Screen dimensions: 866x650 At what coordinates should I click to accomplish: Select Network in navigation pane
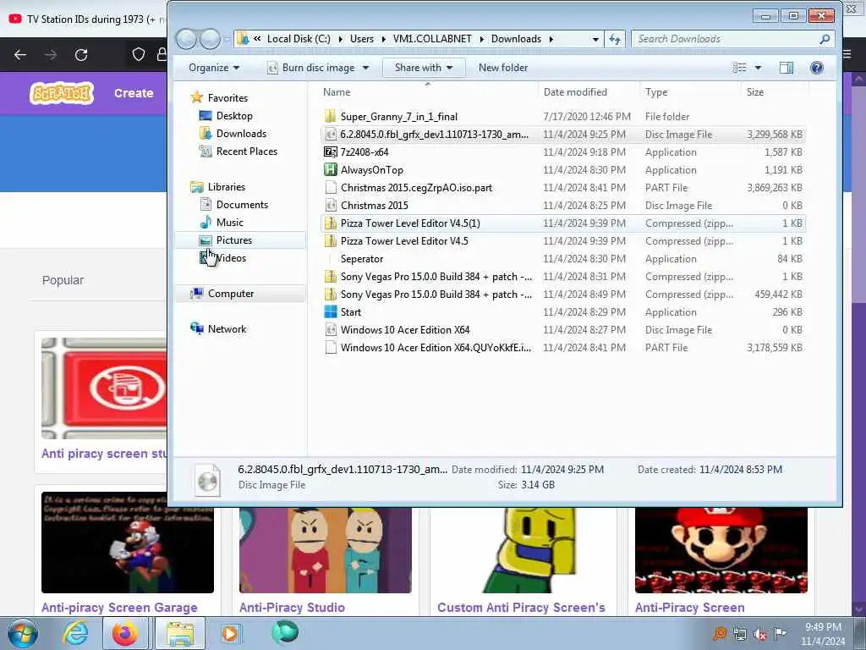[x=227, y=329]
